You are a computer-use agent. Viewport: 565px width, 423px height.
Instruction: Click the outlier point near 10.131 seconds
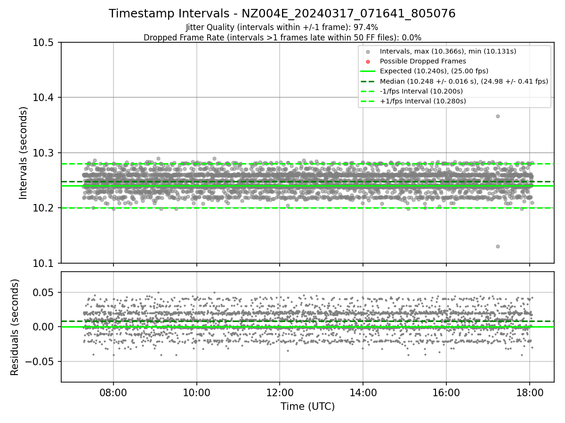point(498,246)
